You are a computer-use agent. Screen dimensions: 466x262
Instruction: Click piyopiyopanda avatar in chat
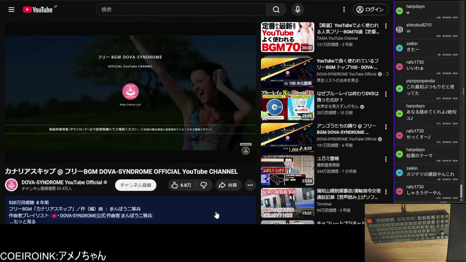[x=399, y=88]
